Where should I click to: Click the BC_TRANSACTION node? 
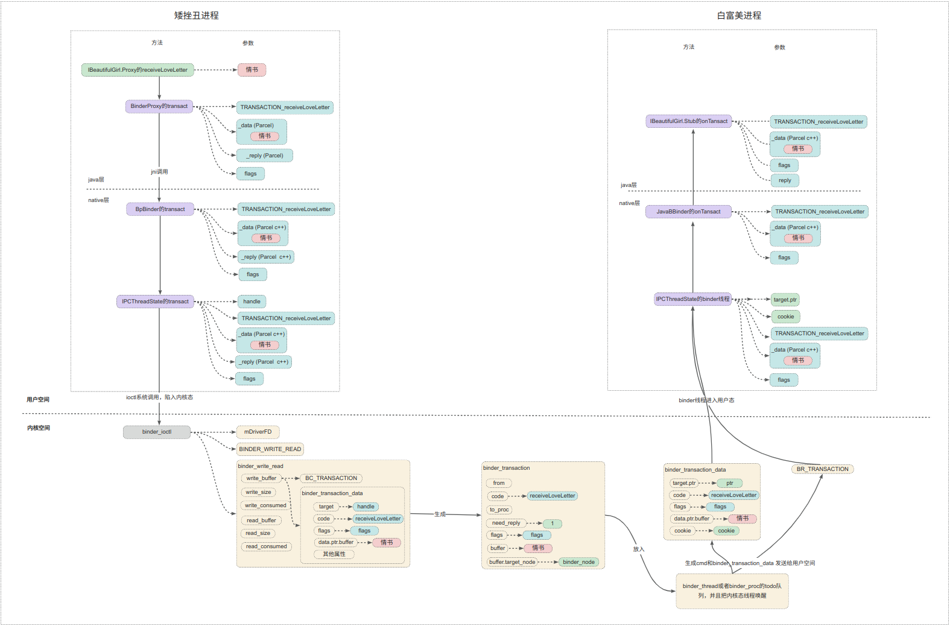coord(331,478)
